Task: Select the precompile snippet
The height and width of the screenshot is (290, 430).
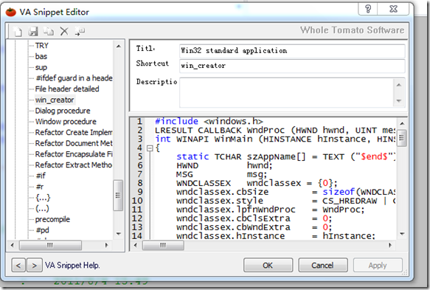Action: (x=52, y=219)
